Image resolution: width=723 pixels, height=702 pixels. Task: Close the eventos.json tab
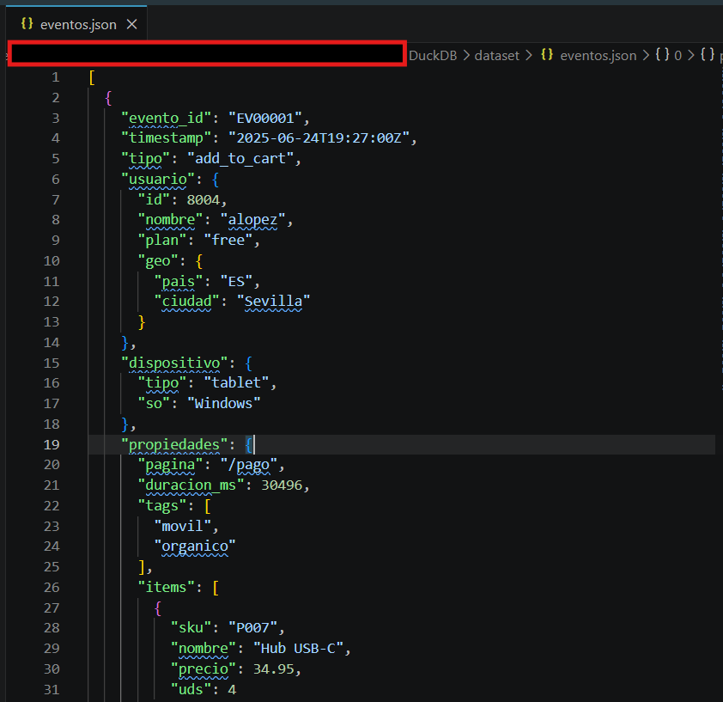pos(132,24)
